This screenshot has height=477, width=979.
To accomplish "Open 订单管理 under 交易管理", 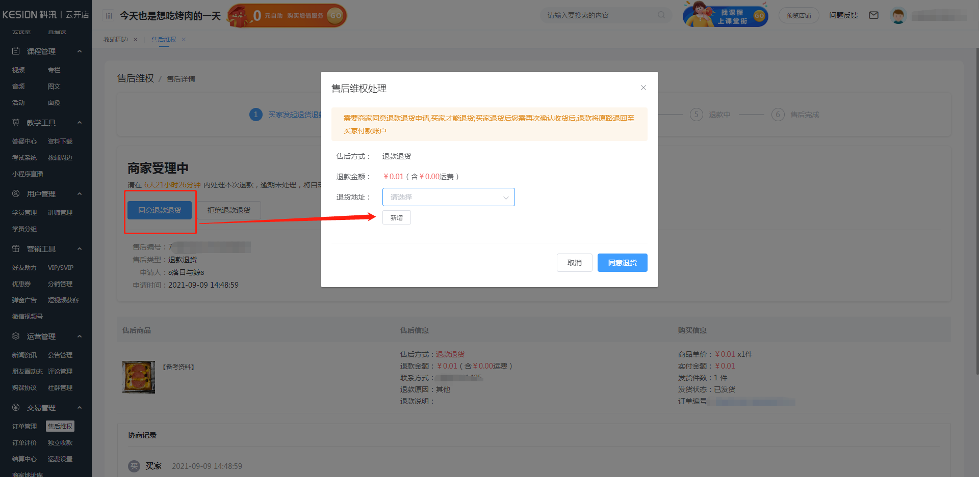I will point(24,426).
